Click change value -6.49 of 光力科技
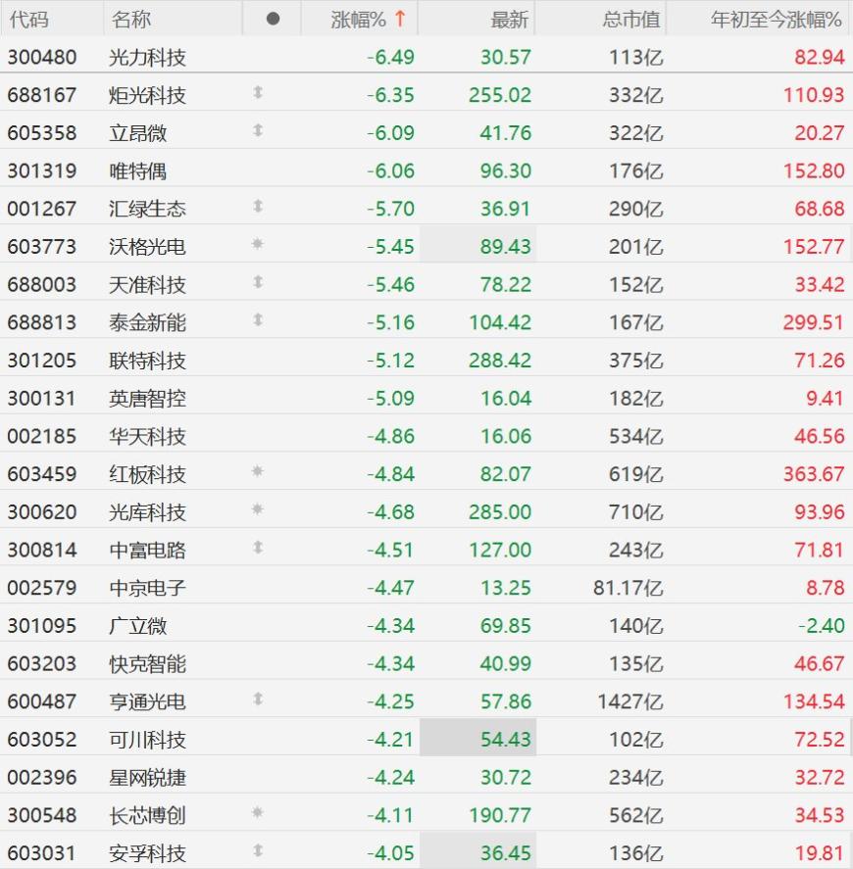This screenshot has height=869, width=853. (x=390, y=57)
